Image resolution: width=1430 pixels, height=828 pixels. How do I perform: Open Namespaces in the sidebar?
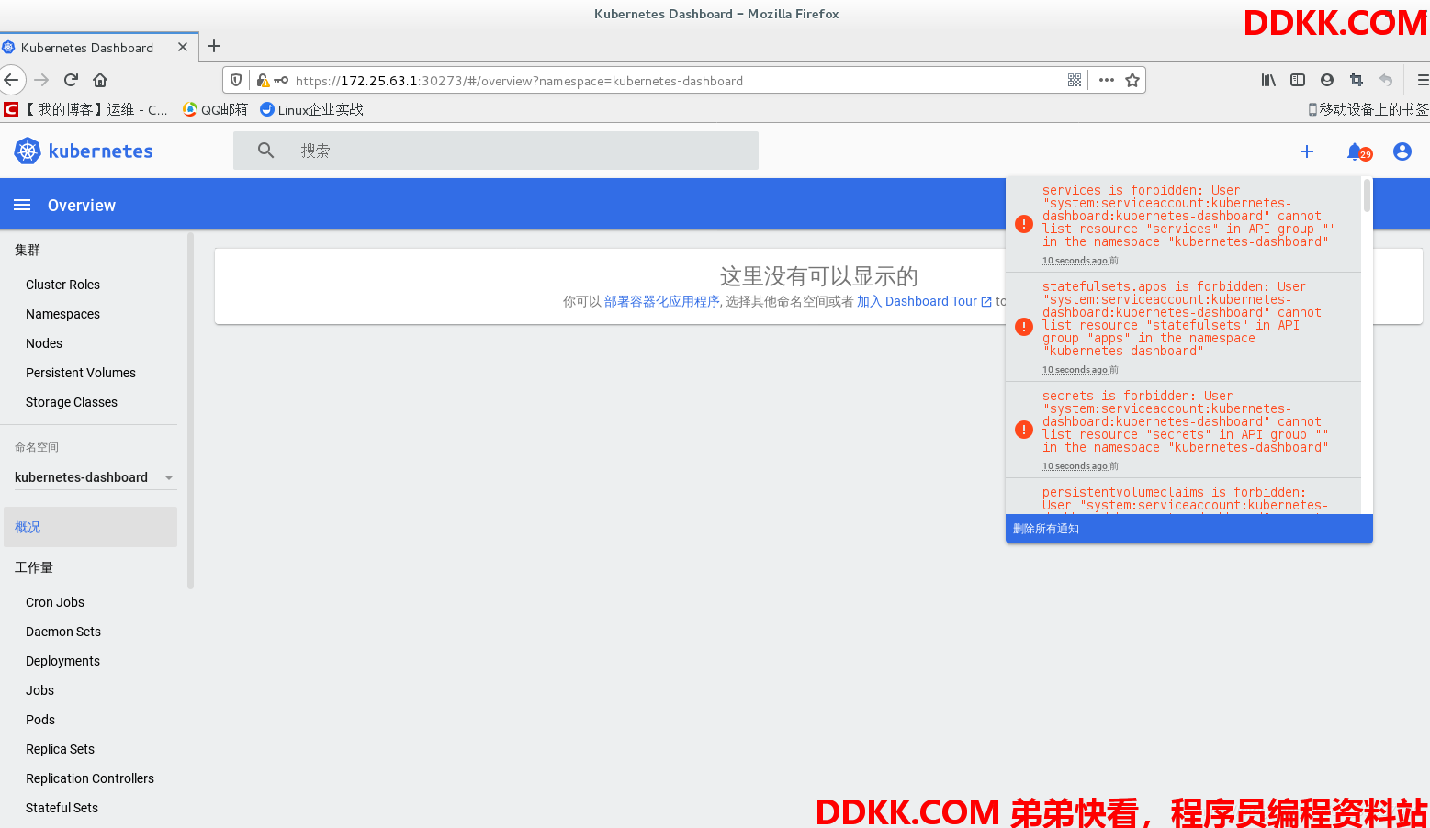[x=62, y=314]
